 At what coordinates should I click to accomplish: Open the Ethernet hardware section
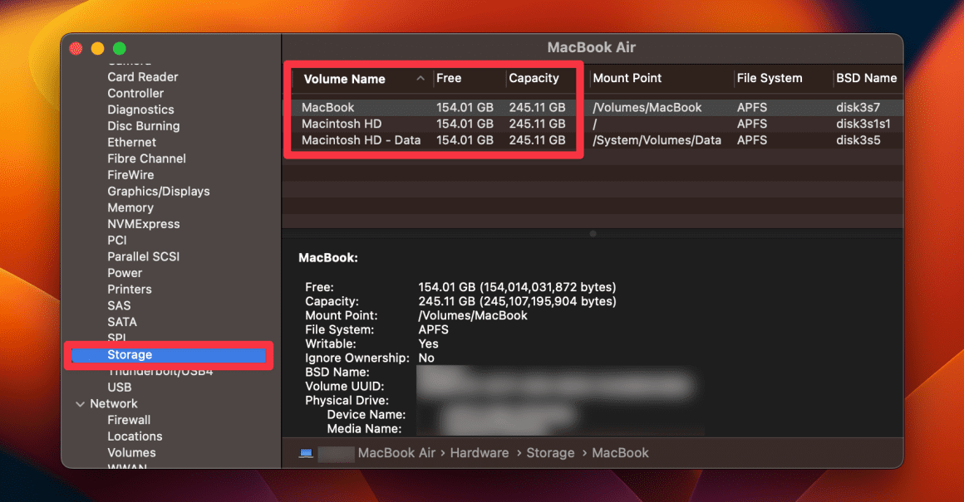click(131, 142)
